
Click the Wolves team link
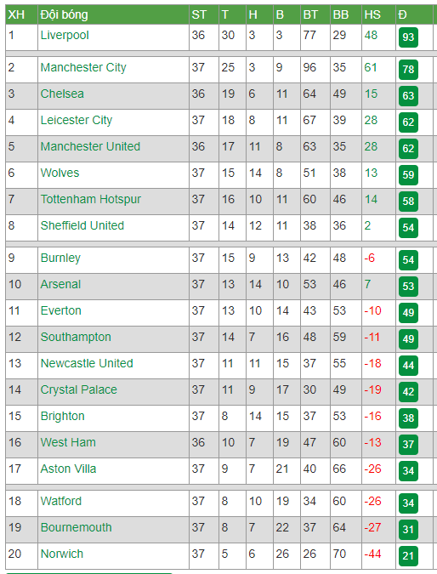point(60,173)
